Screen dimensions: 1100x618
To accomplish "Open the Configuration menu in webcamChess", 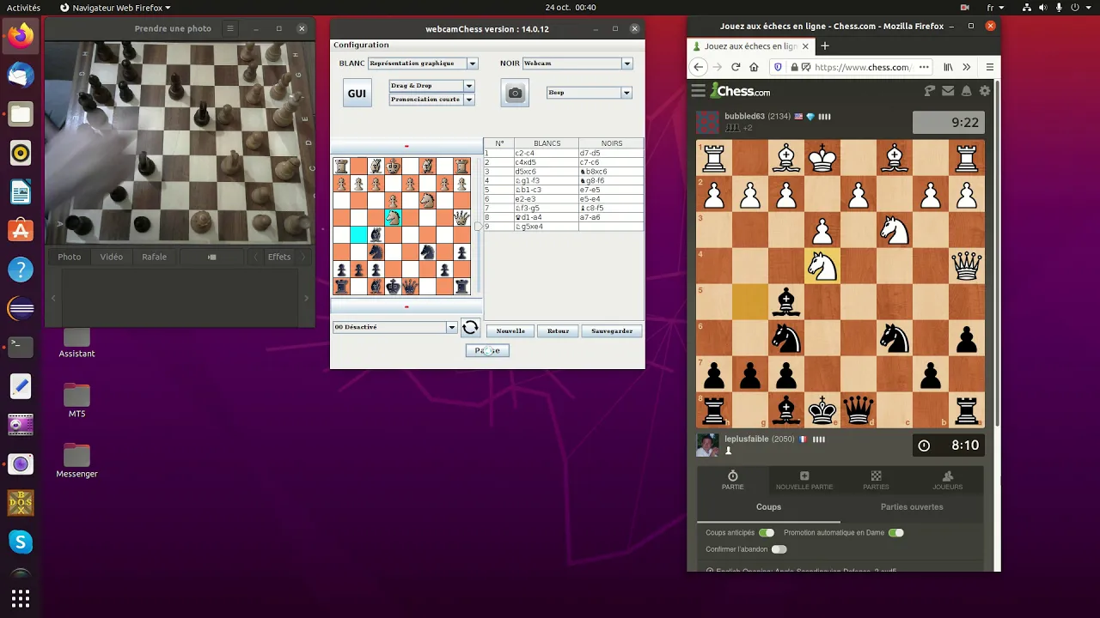I will (x=361, y=45).
